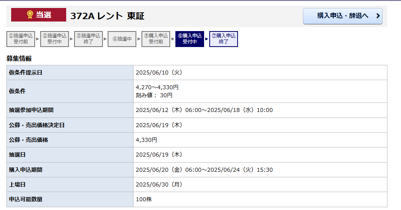This screenshot has width=401, height=210.
Task: Click the 仮条件提示日 label cell
Action: pyautogui.click(x=70, y=73)
